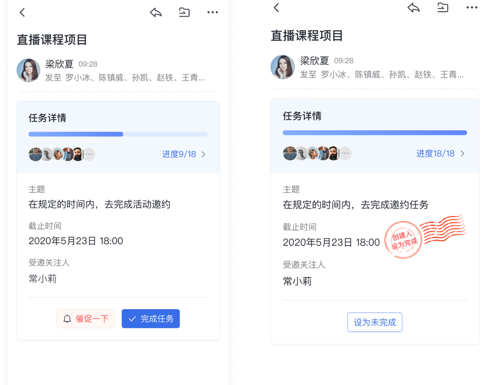Click move-to-folder icon on right screen
Screen dimensions: 489x385
tap(443, 8)
